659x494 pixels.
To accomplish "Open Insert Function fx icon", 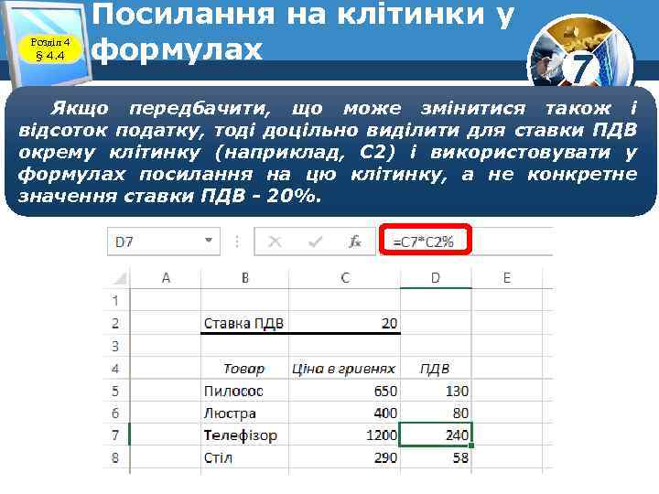I will tap(355, 242).
